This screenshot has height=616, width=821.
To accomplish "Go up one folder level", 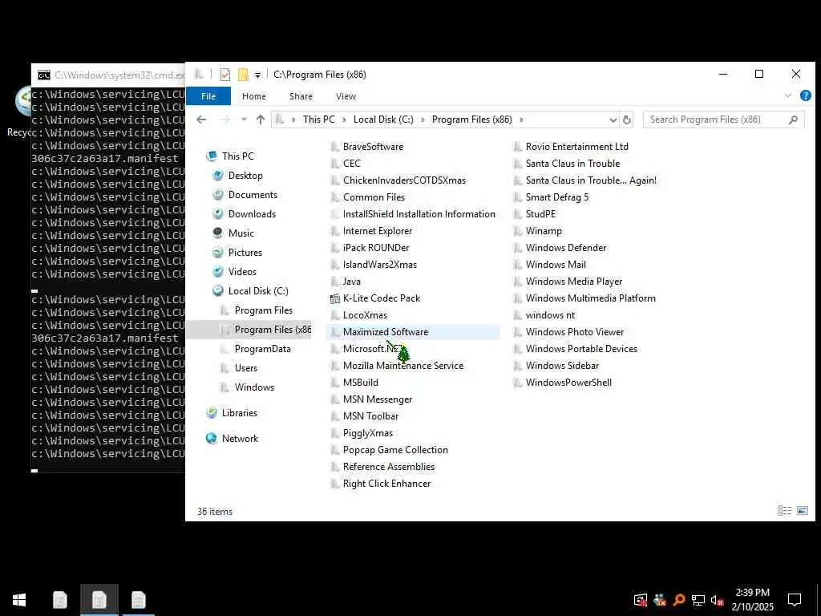I will [x=261, y=120].
